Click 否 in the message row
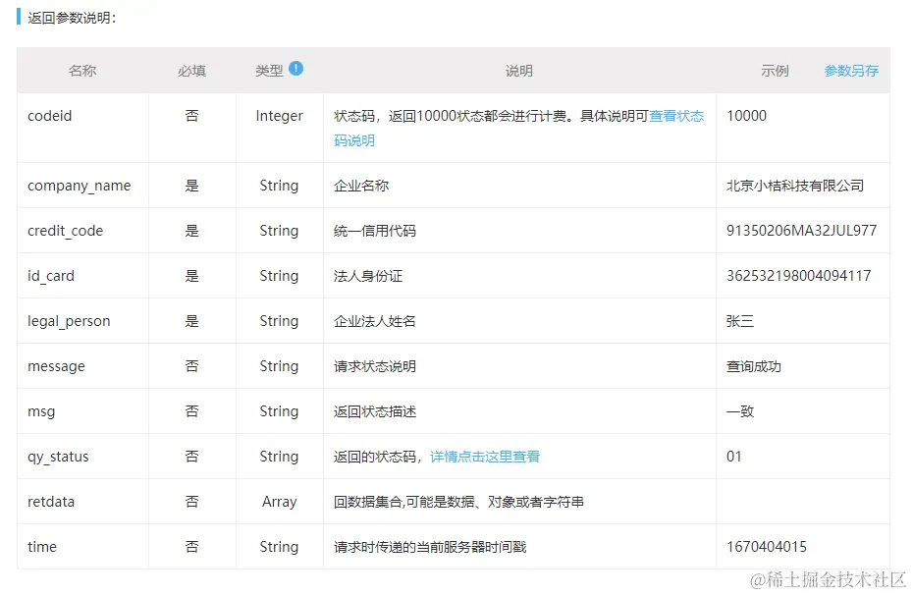 coord(192,366)
